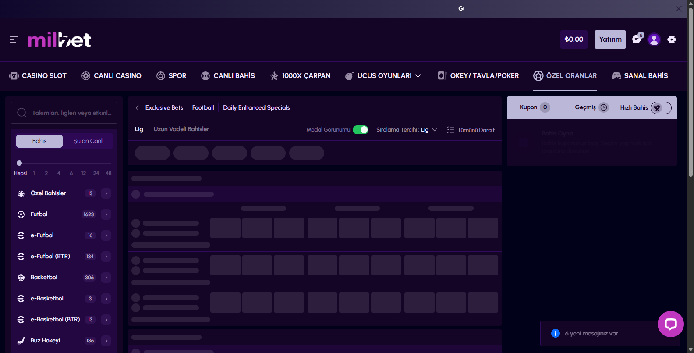Click the team and league search field
The image size is (694, 353).
(64, 113)
